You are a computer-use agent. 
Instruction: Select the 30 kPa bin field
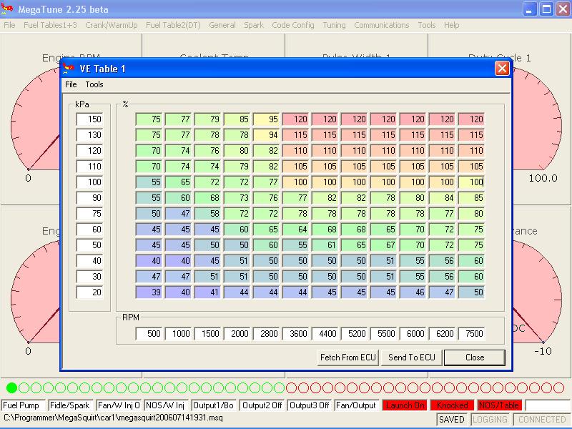point(90,277)
